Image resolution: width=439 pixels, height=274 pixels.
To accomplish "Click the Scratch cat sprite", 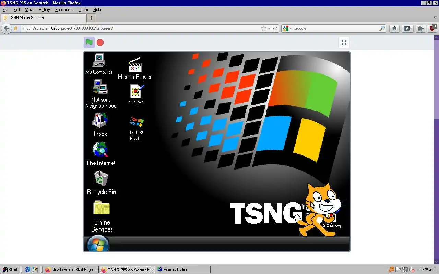I will pos(319,210).
